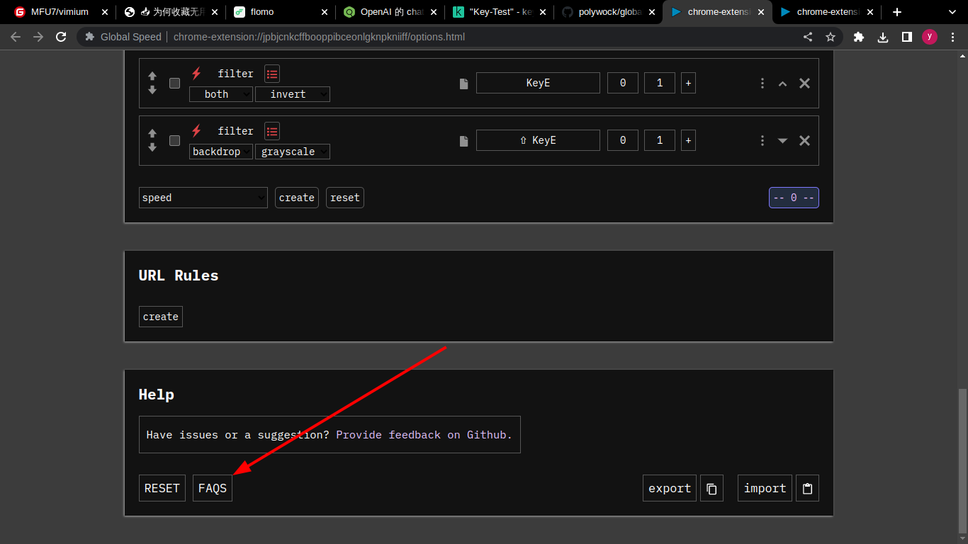Delete the KeyE filter row
The height and width of the screenshot is (544, 968).
pos(804,83)
